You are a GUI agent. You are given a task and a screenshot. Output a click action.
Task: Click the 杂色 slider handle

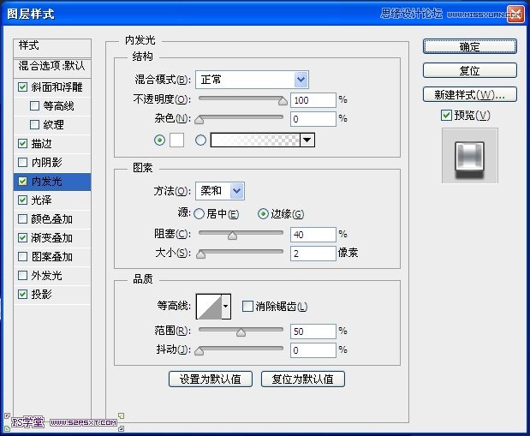coord(199,120)
